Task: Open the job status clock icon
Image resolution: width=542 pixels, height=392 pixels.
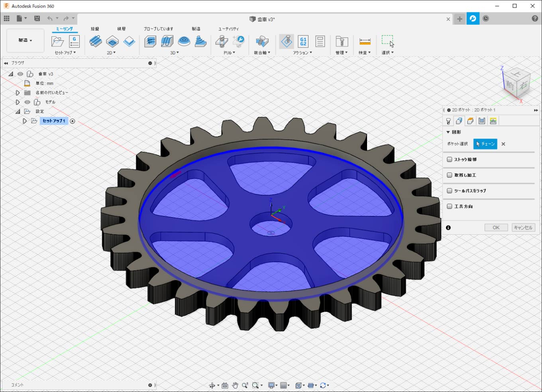Action: tap(486, 19)
